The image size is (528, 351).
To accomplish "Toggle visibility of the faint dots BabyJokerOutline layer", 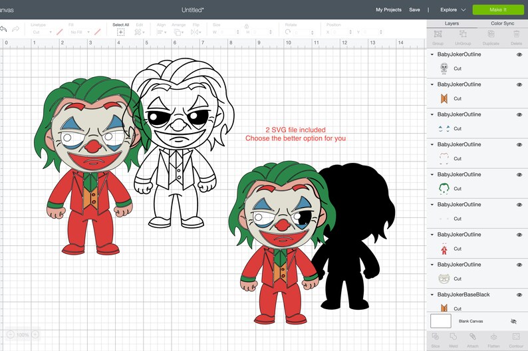I will coord(519,205).
